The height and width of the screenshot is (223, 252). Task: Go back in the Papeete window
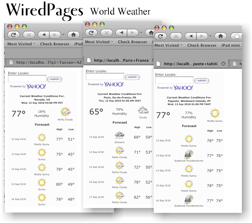(x=191, y=36)
